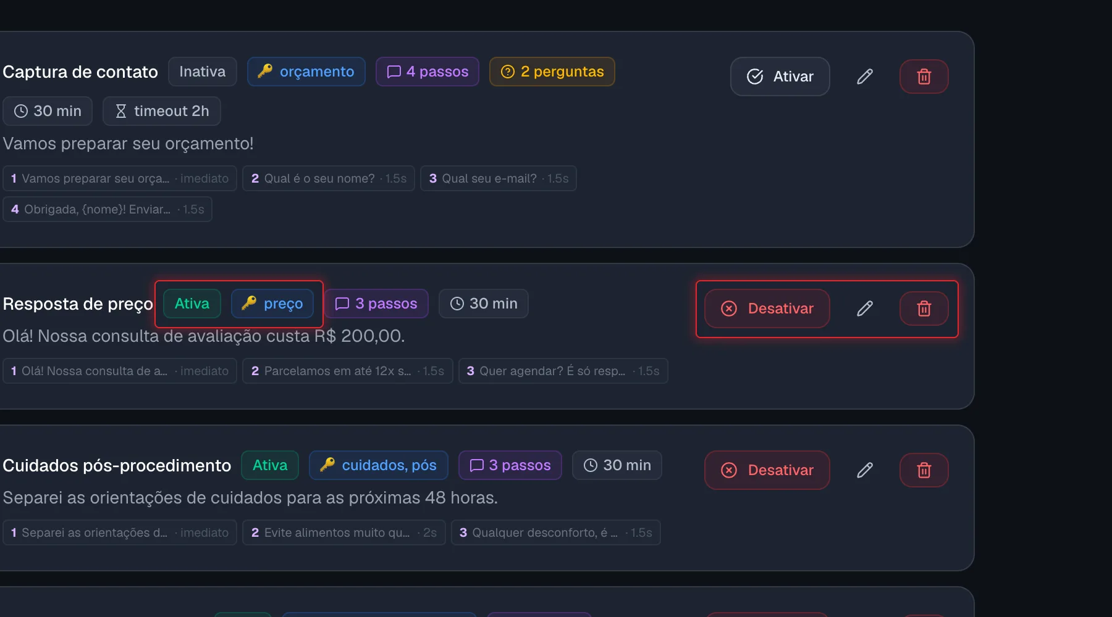1112x617 pixels.
Task: Edit Captura de contato with pencil icon
Action: pyautogui.click(x=865, y=77)
